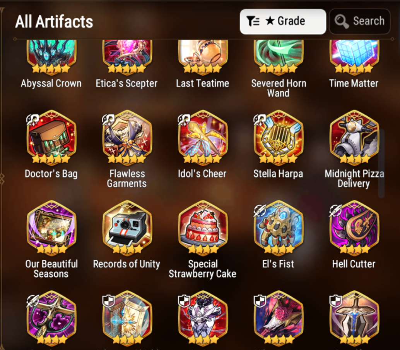The width and height of the screenshot is (400, 350).
Task: Choose the Stella Harpa artifact icon
Action: (278, 137)
